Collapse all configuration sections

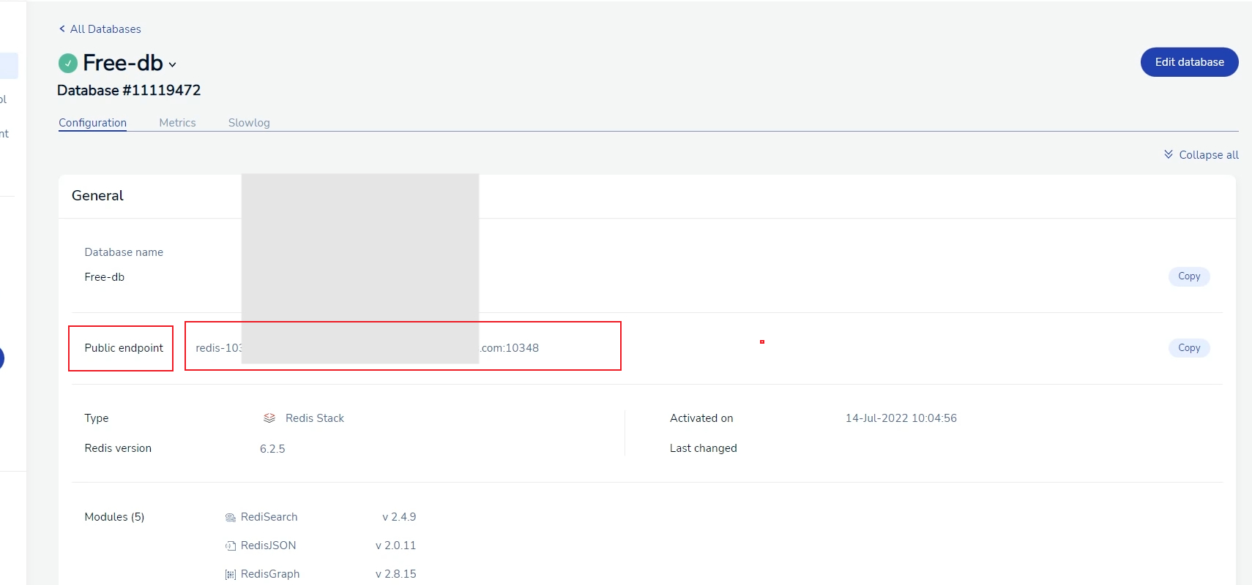click(1201, 155)
